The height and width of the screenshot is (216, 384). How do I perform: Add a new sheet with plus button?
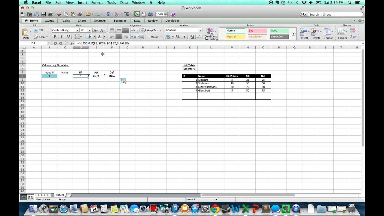pos(69,195)
